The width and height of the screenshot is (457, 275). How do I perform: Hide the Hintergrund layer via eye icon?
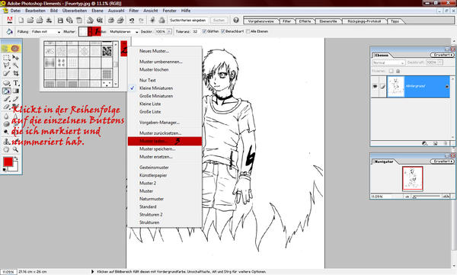point(375,86)
